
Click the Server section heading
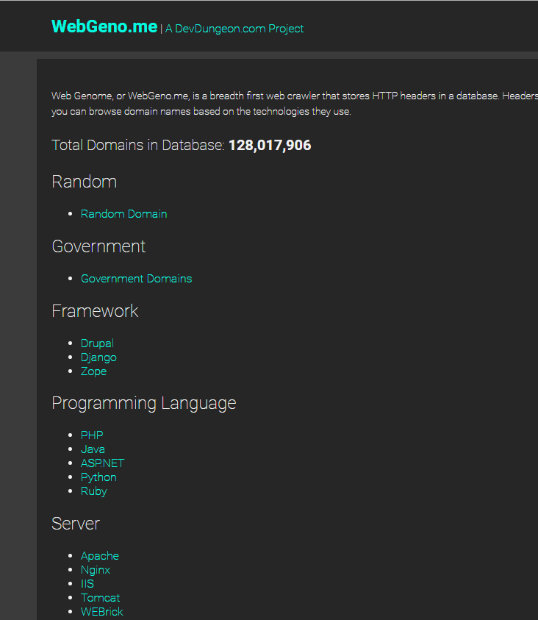pos(76,524)
